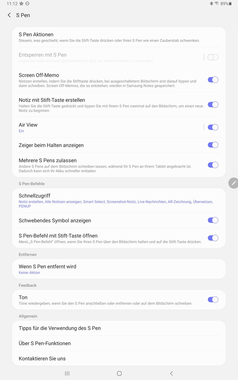Open Tipps für die Verwendung des S Pen

[x=119, y=328]
